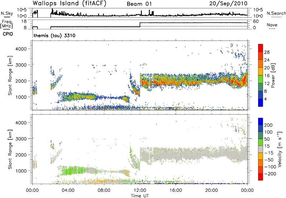Click the green velocity patch near 04:00 at 1000 km
Image resolution: width=286 pixels, height=198 pixels.
tap(72, 171)
